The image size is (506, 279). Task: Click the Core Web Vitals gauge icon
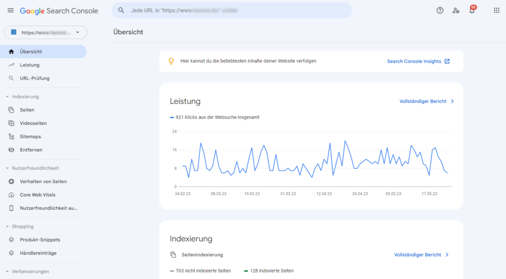(x=11, y=195)
